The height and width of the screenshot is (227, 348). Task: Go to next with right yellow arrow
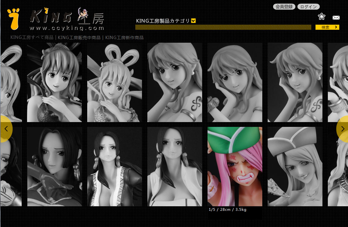pyautogui.click(x=343, y=129)
